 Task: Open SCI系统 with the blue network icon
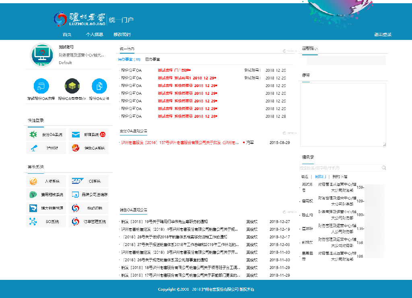click(46, 221)
